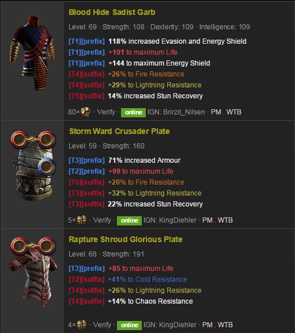Click the Glorious Plate armour image
This screenshot has width=295, height=333.
tap(33, 272)
